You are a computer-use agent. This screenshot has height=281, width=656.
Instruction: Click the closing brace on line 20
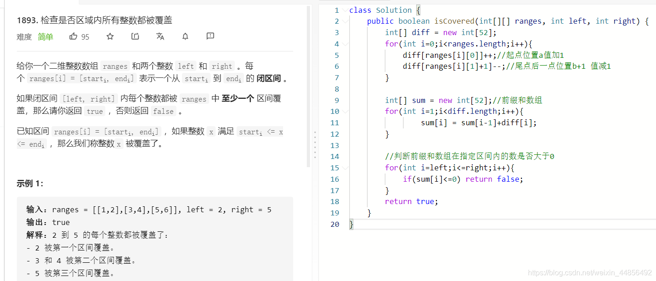point(351,224)
